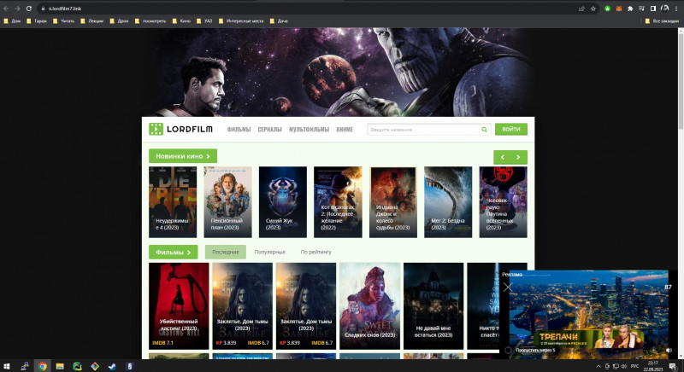This screenshot has width=684, height=372.
Task: Open Индиана Джонс и колесо судьбы poster
Action: click(393, 202)
